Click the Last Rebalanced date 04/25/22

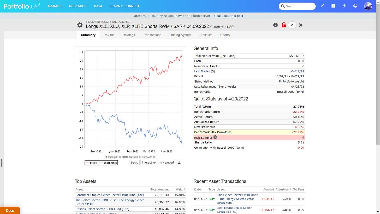(x=298, y=86)
